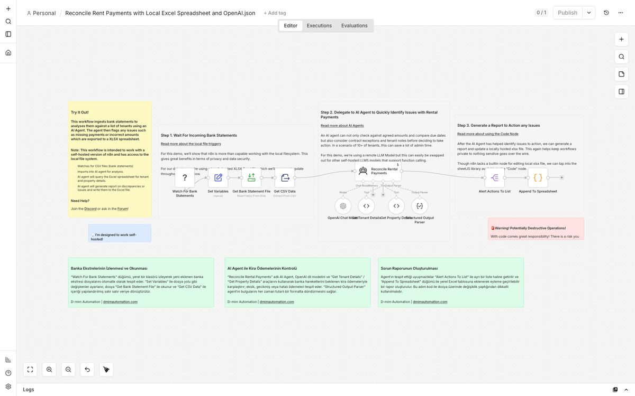Screen dimensions: 635x396
Task: Open the three-dots workflow menu
Action: tap(621, 13)
